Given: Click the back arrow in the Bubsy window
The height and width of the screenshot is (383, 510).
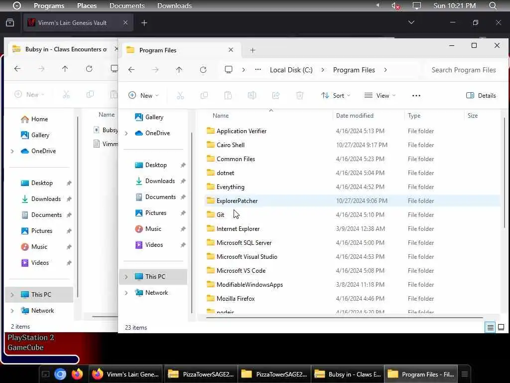Looking at the screenshot, I should tap(17, 69).
